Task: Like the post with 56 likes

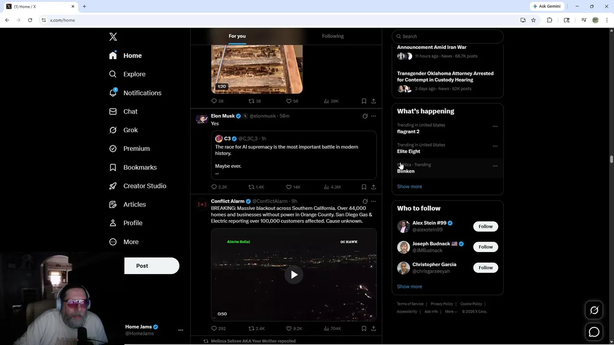Action: [x=292, y=101]
